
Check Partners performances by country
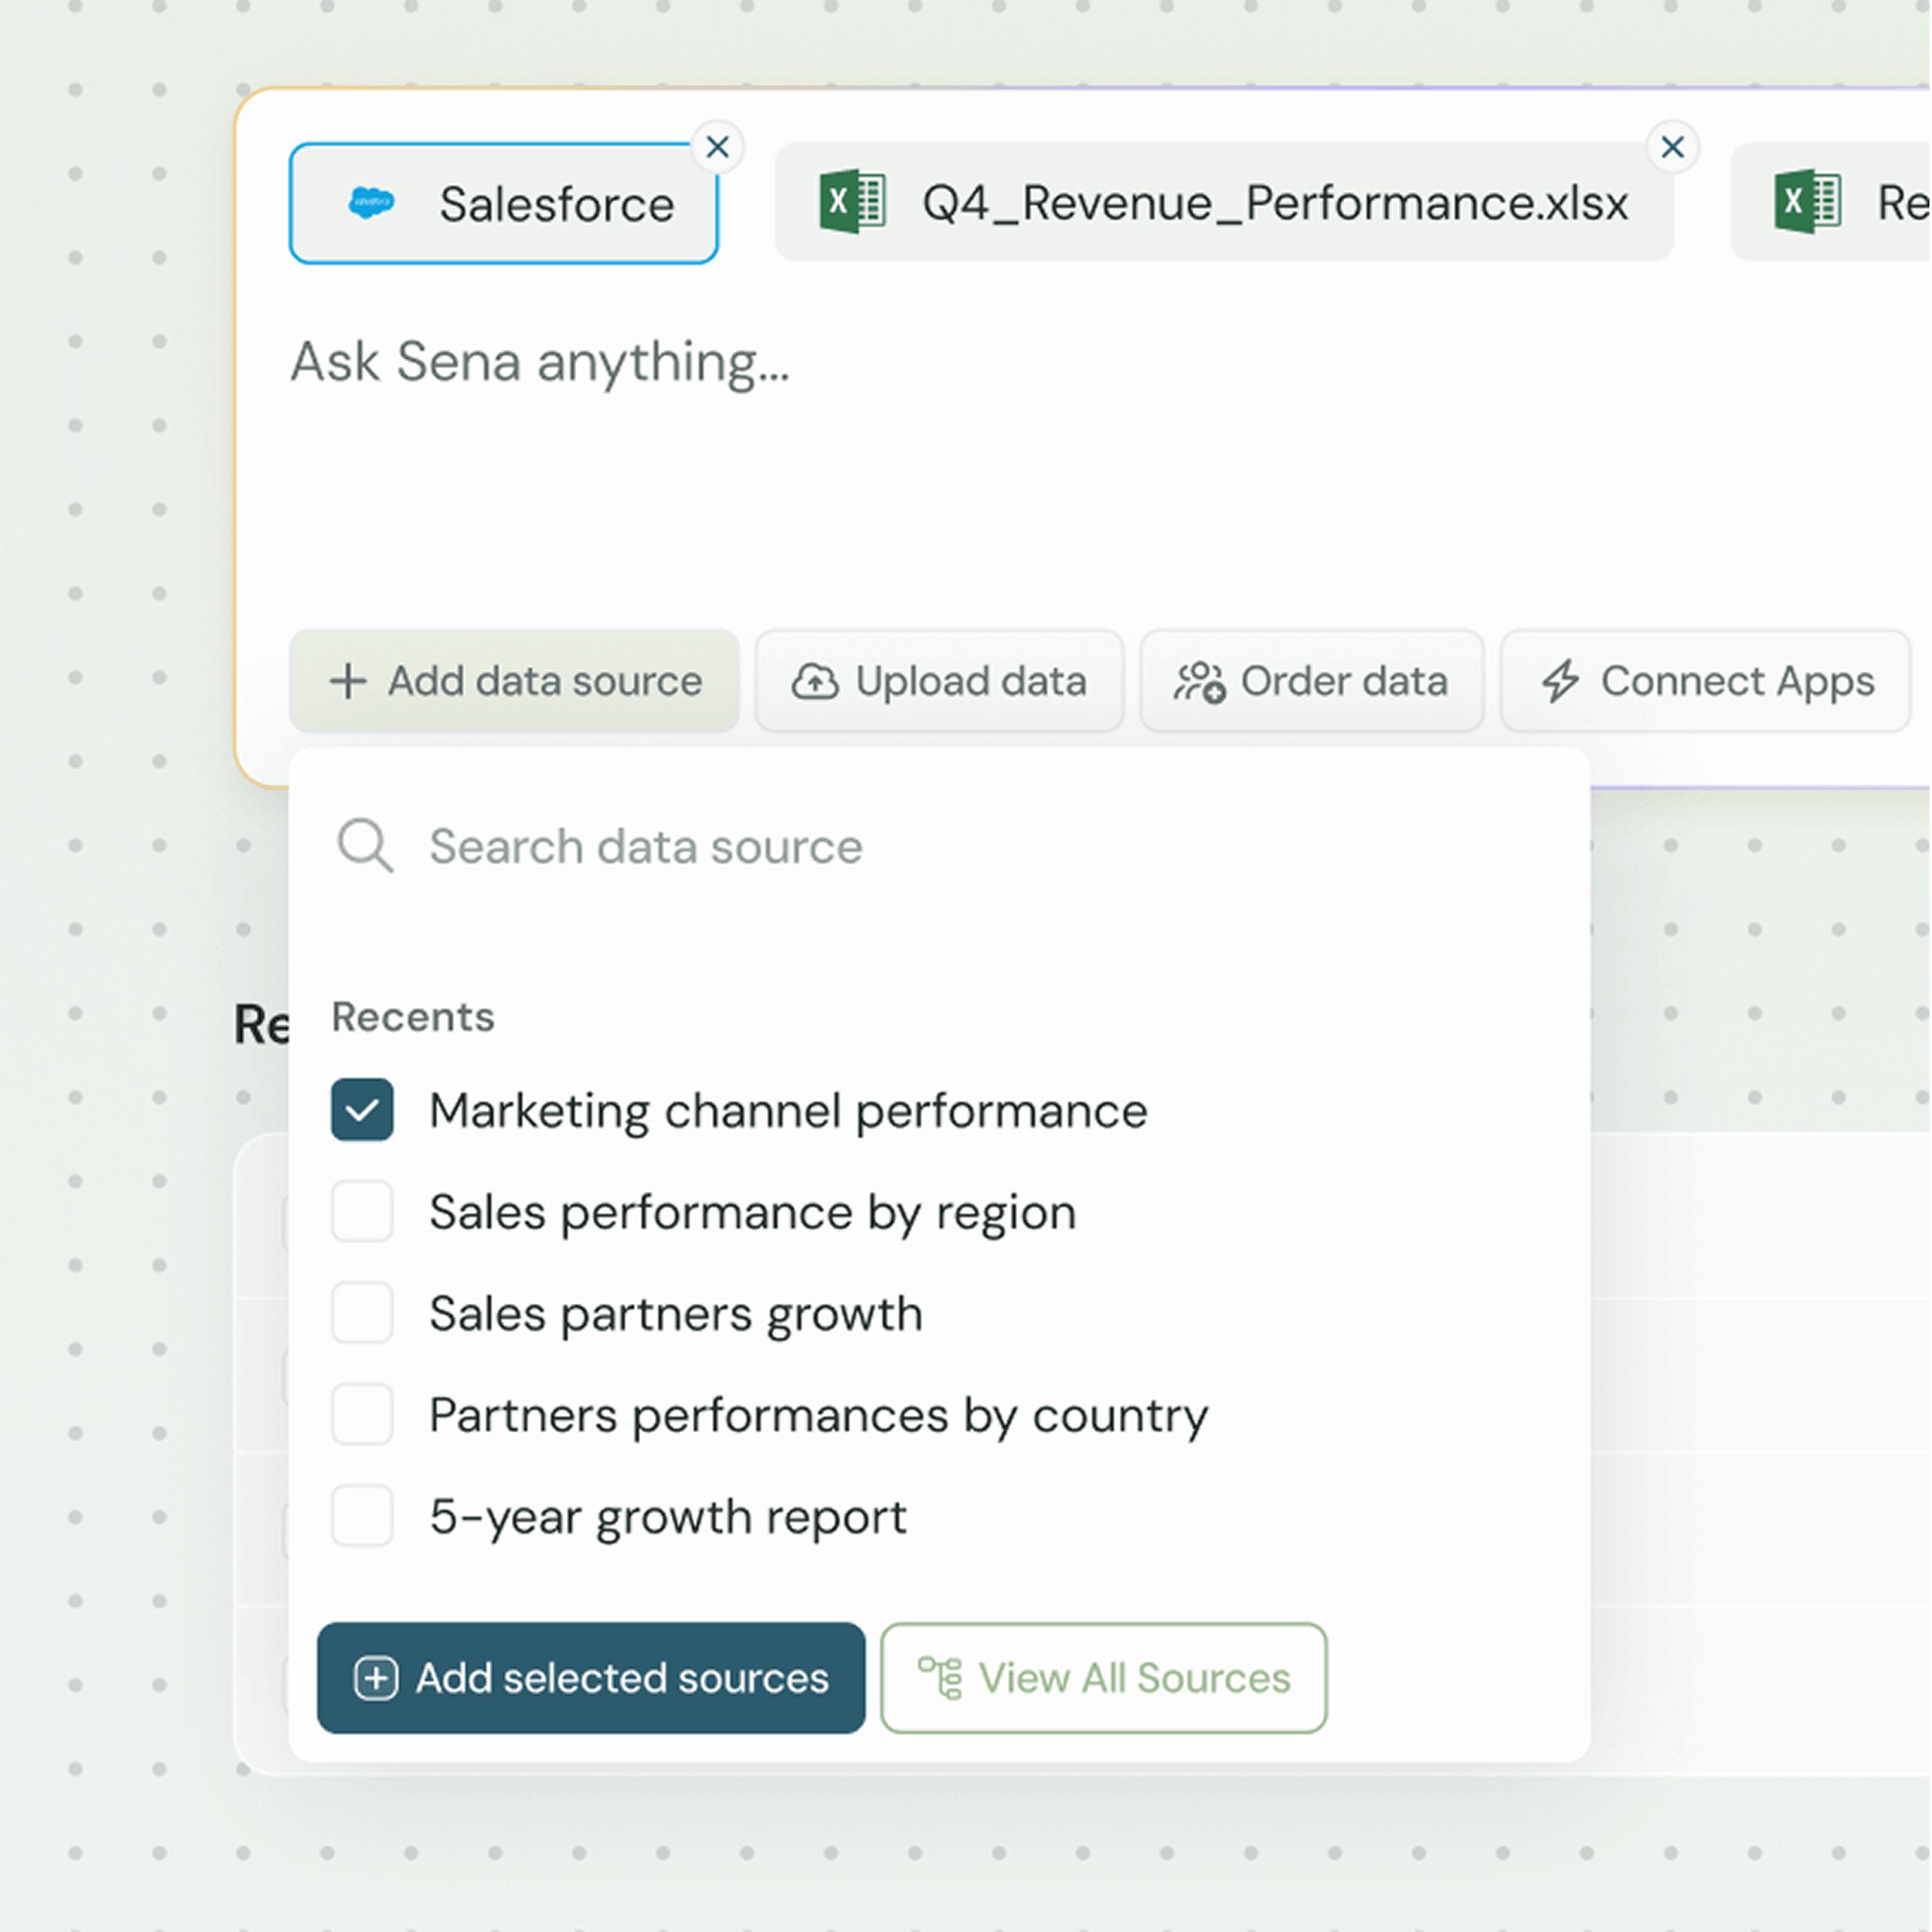(362, 1415)
